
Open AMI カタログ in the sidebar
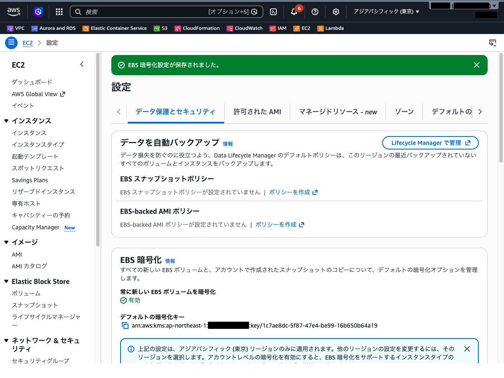click(29, 266)
